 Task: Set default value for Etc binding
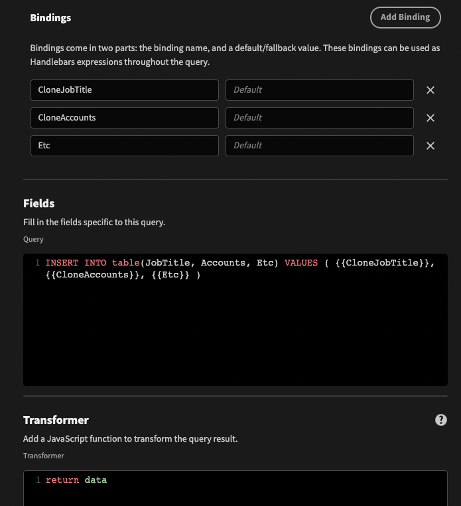click(320, 146)
